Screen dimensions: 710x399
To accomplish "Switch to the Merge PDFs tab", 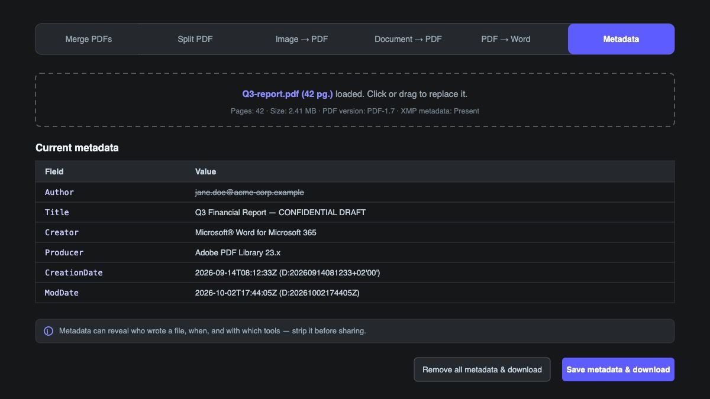I will tap(89, 39).
